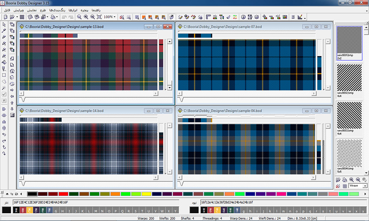The height and width of the screenshot is (221, 369).
Task: Select the arrow pointer tool
Action: (4, 24)
